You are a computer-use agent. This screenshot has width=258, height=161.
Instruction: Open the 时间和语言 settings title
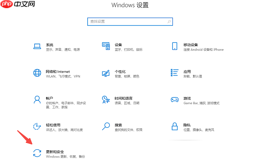(x=123, y=99)
